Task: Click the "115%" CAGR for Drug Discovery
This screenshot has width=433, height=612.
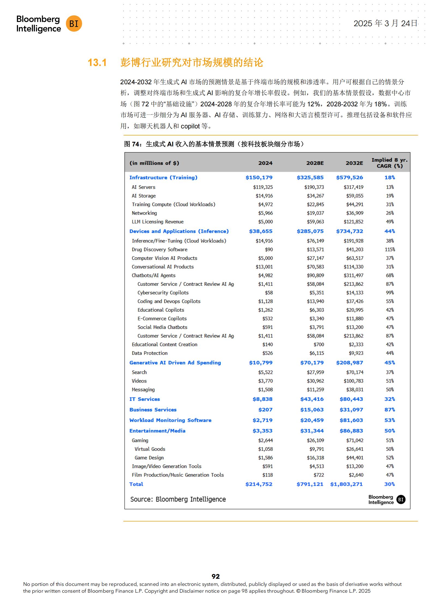Action: point(390,249)
